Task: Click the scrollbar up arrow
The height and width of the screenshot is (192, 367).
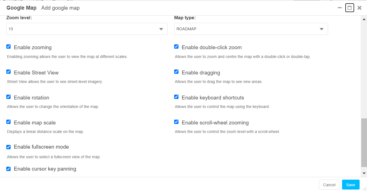Action: (364, 19)
